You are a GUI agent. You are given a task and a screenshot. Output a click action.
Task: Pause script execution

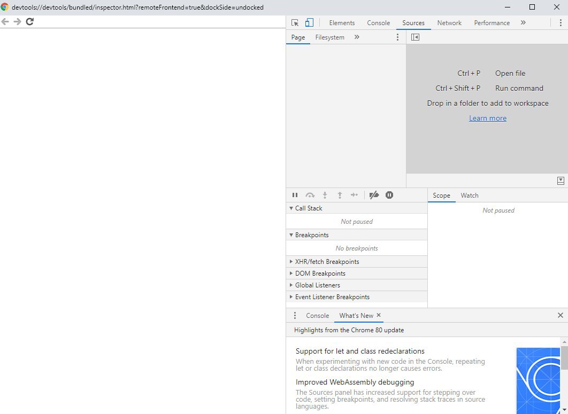tap(295, 195)
